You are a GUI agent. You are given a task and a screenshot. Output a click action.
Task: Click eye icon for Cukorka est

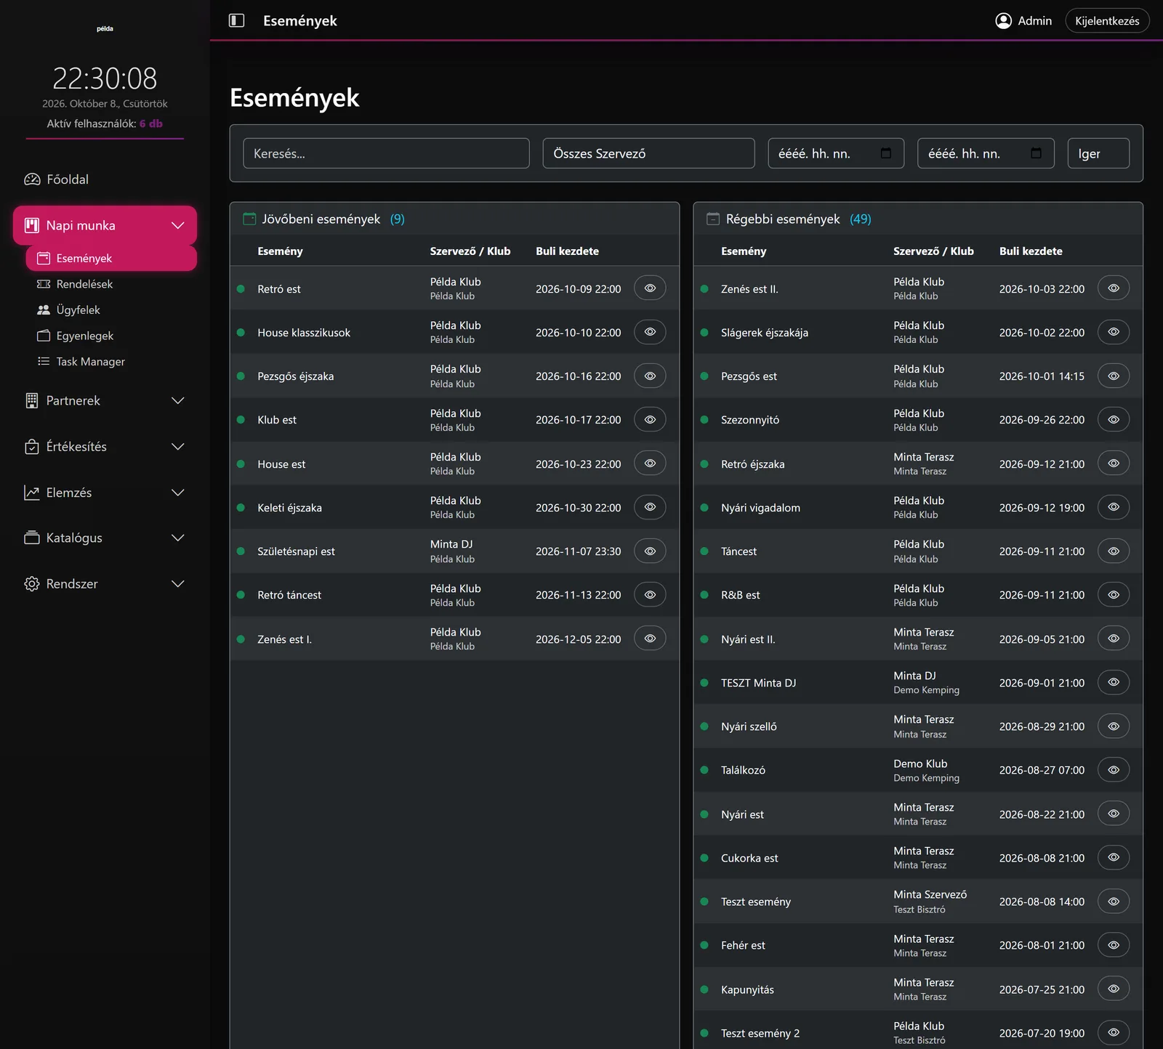coord(1114,857)
